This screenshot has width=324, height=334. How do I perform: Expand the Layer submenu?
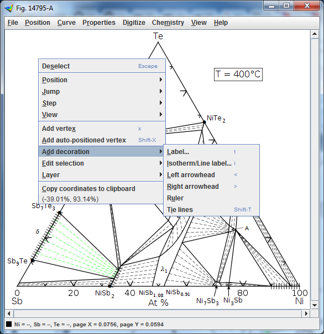click(x=102, y=175)
